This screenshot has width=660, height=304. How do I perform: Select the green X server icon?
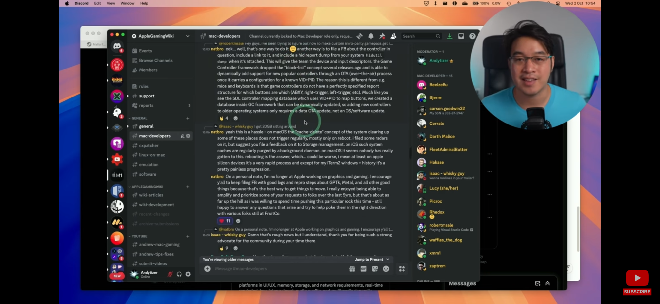(117, 96)
